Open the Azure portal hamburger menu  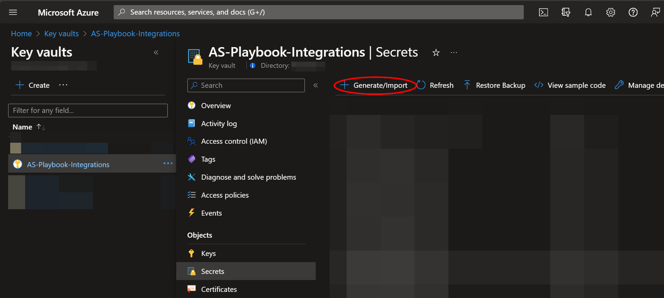[x=13, y=12]
